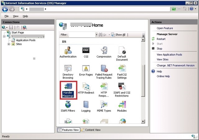This screenshot has width=199, height=140.
Task: Click the address bar breadcrumb field
Action: pyautogui.click(x=95, y=9)
